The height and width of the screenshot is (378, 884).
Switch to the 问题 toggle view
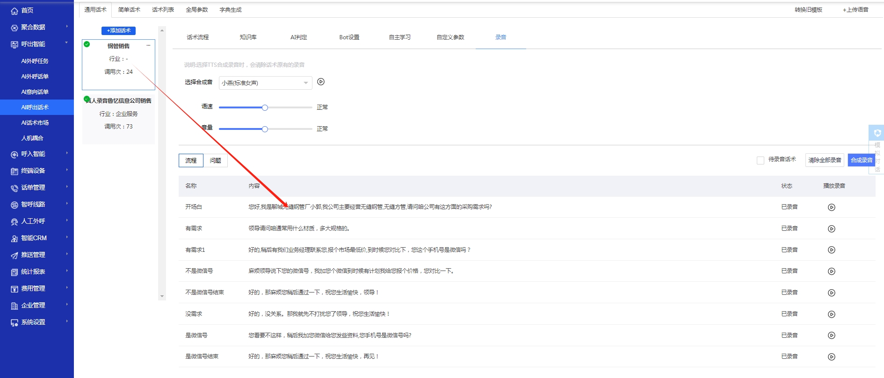[215, 161]
